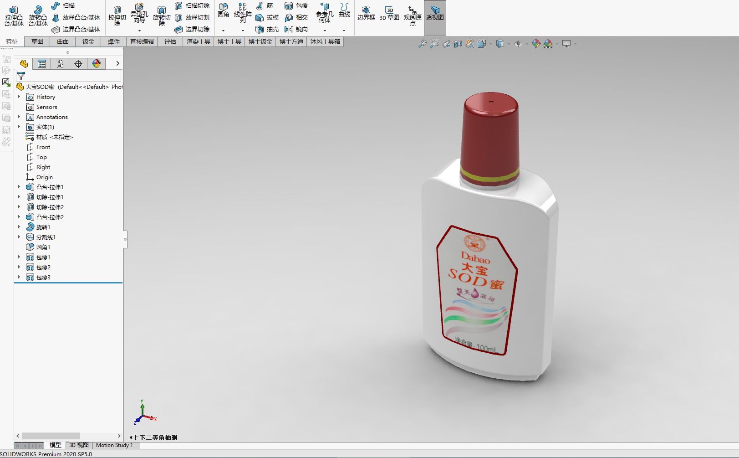This screenshot has height=458, width=739.
Task: Open the 异型孔向导 hole wizard
Action: click(139, 14)
